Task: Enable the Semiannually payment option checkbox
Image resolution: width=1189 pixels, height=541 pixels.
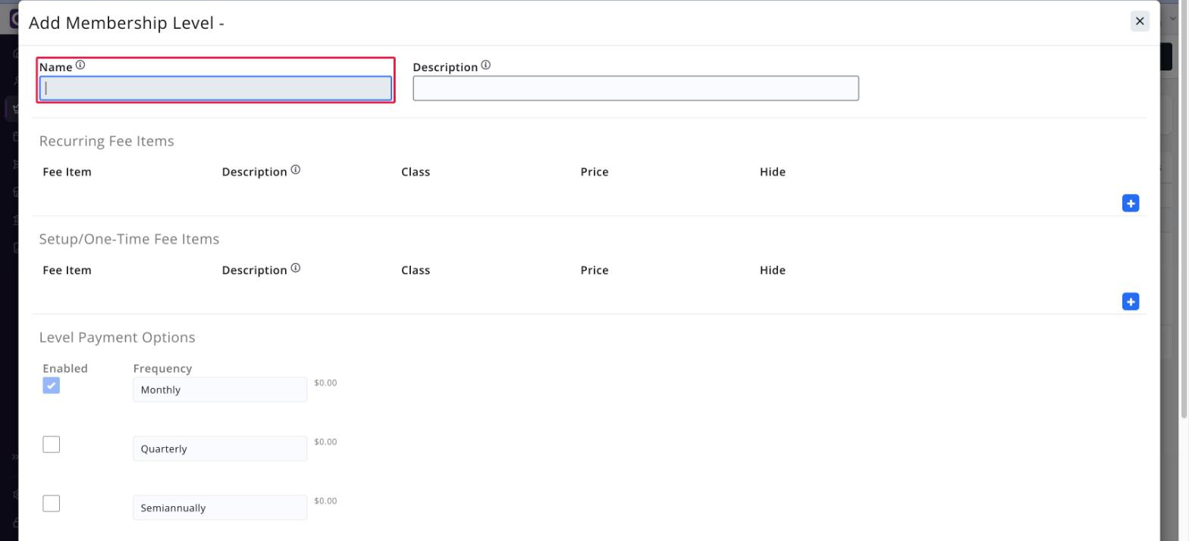Action: (51, 504)
